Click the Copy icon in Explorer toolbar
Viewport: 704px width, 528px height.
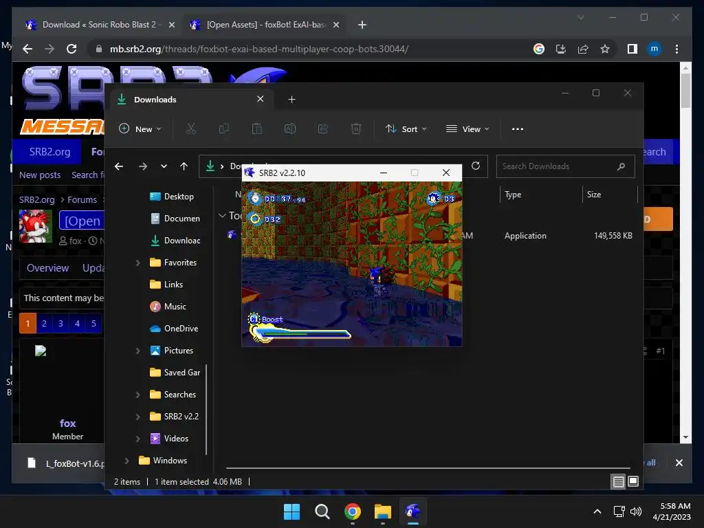[x=223, y=129]
